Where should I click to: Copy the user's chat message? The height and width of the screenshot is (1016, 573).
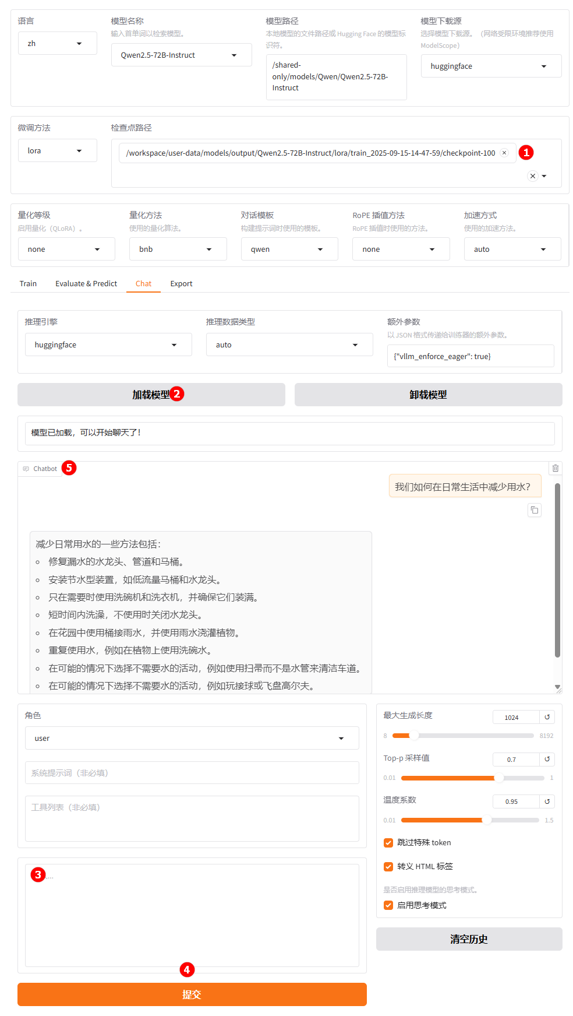[534, 510]
